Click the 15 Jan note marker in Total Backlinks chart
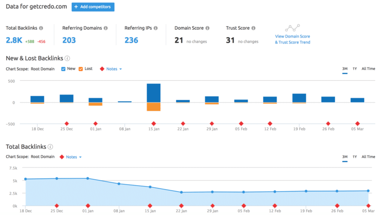380x215 pixels. click(150, 206)
